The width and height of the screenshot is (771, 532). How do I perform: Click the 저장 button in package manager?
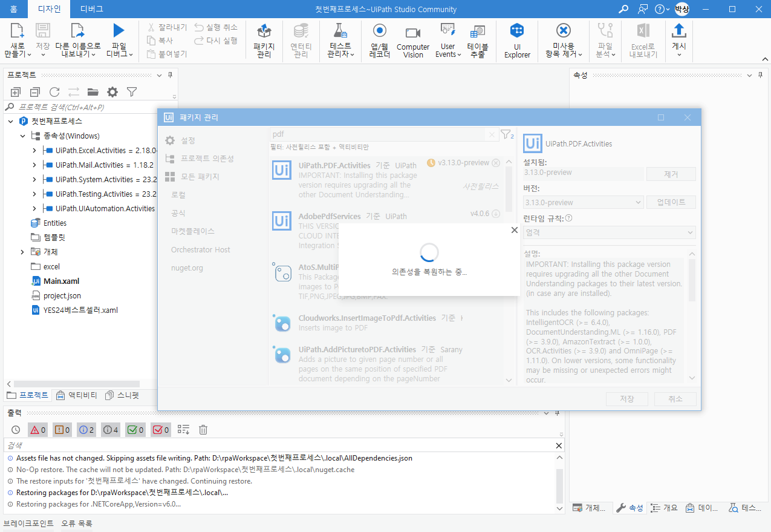(627, 399)
